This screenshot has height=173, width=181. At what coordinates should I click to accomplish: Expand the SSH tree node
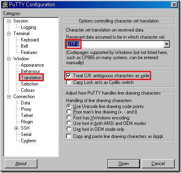point(16,128)
